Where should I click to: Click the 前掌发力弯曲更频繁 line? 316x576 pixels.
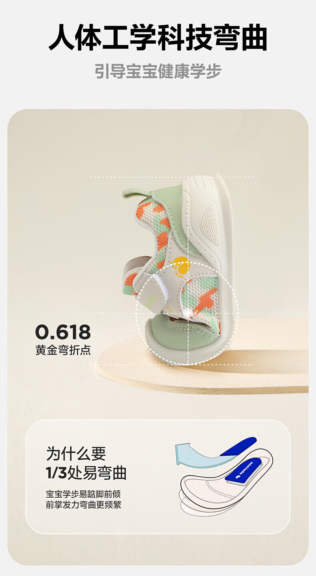tap(84, 505)
